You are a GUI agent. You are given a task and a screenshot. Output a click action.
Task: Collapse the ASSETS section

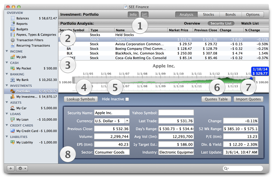click(x=7, y=102)
